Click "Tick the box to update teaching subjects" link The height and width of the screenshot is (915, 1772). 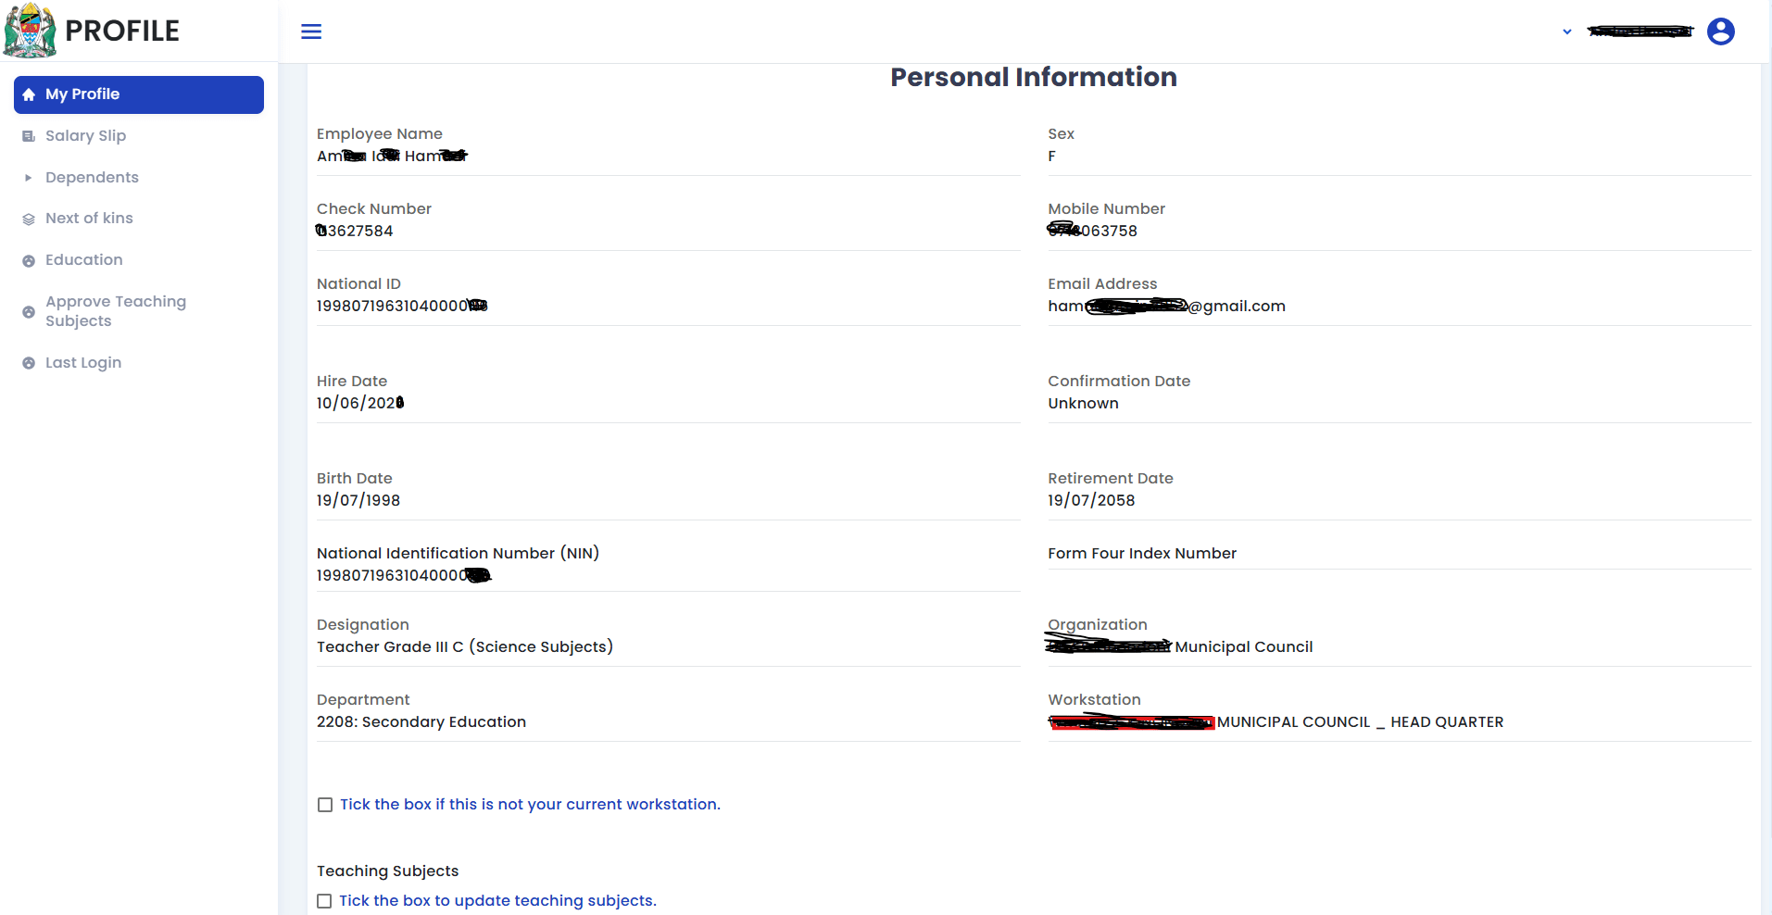[x=497, y=901]
